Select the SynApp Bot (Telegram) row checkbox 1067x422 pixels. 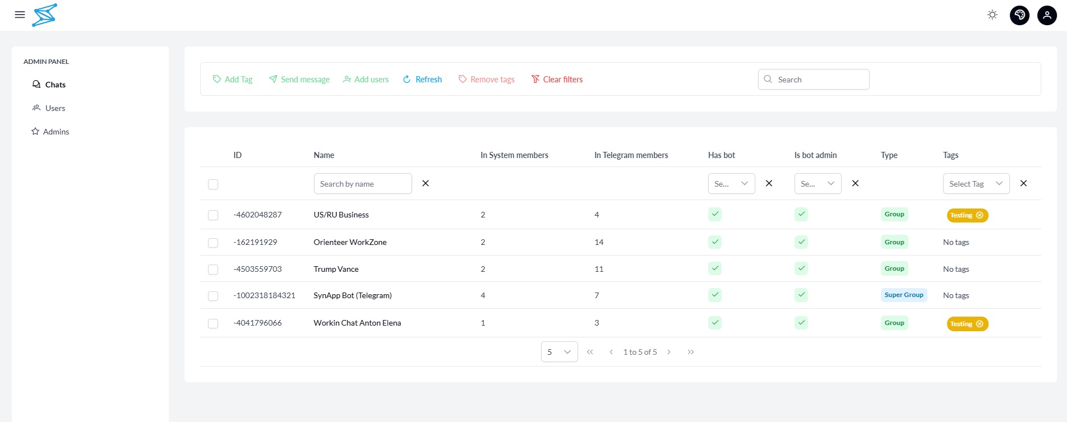213,296
